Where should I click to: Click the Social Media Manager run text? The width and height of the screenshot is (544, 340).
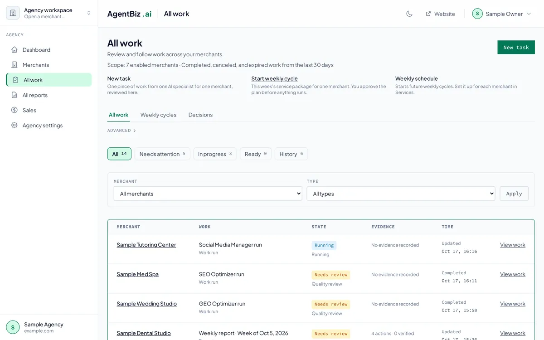(230, 245)
